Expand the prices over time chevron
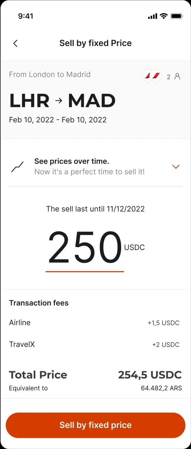This screenshot has height=449, width=191. [176, 166]
